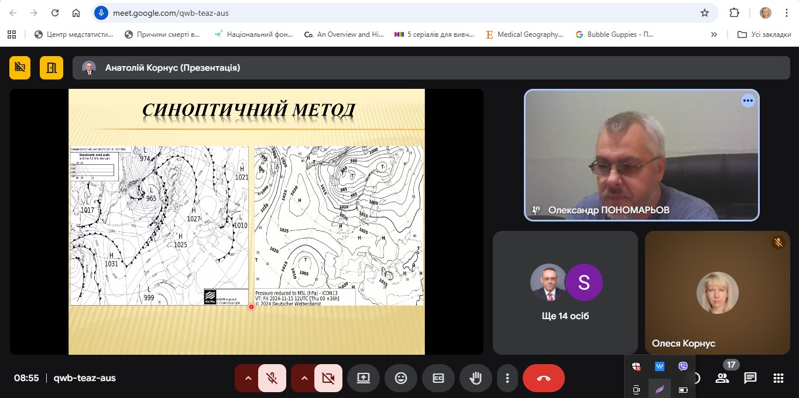Viewport: 799px width, 398px height.
Task: Open more options three-dot menu
Action: tap(508, 378)
